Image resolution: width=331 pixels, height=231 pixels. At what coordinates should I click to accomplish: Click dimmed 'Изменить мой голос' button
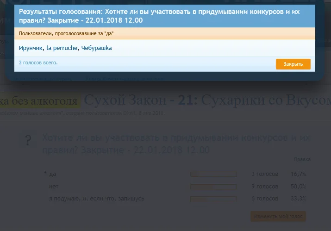point(278,217)
